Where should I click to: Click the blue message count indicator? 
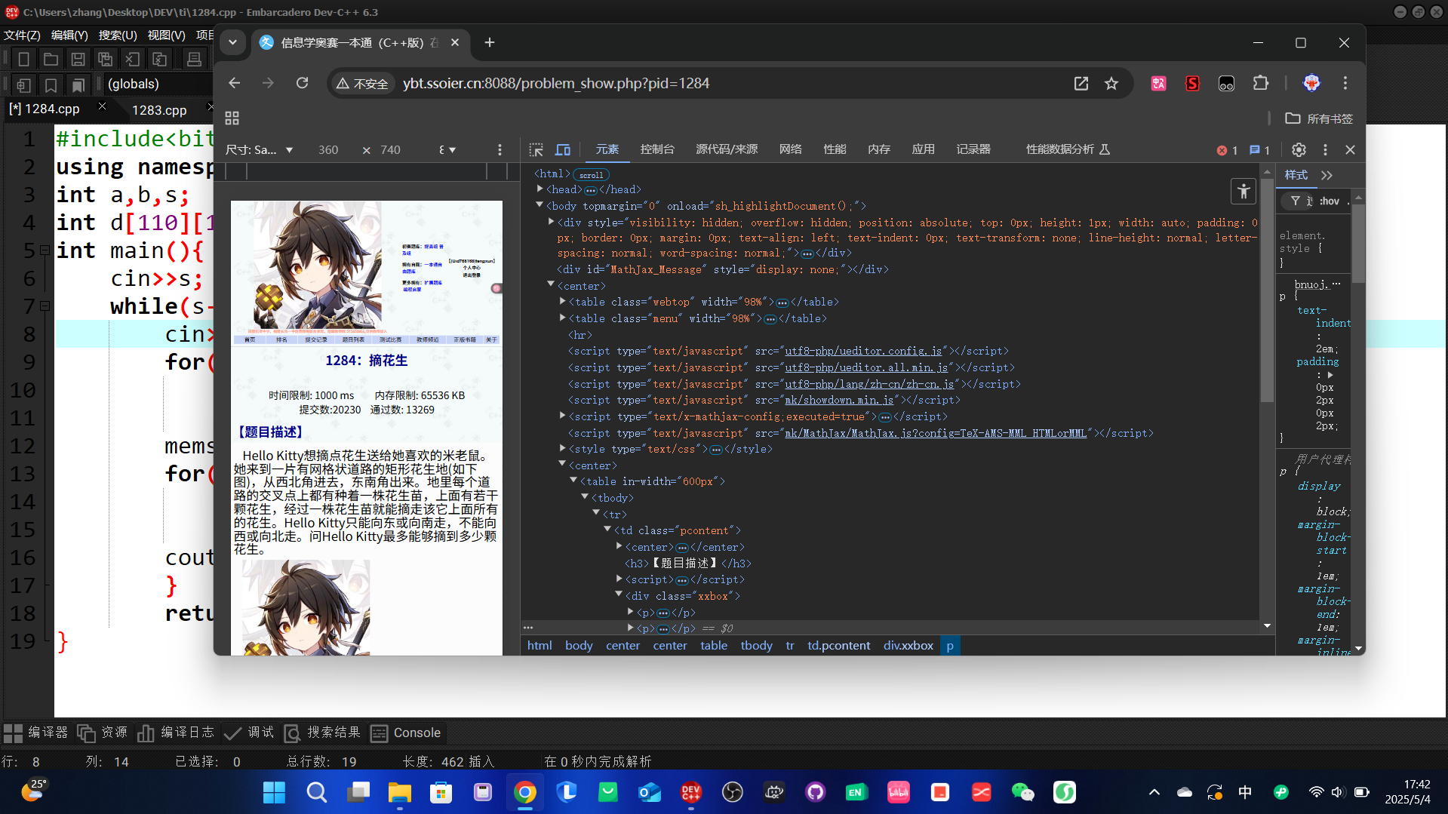1259,150
